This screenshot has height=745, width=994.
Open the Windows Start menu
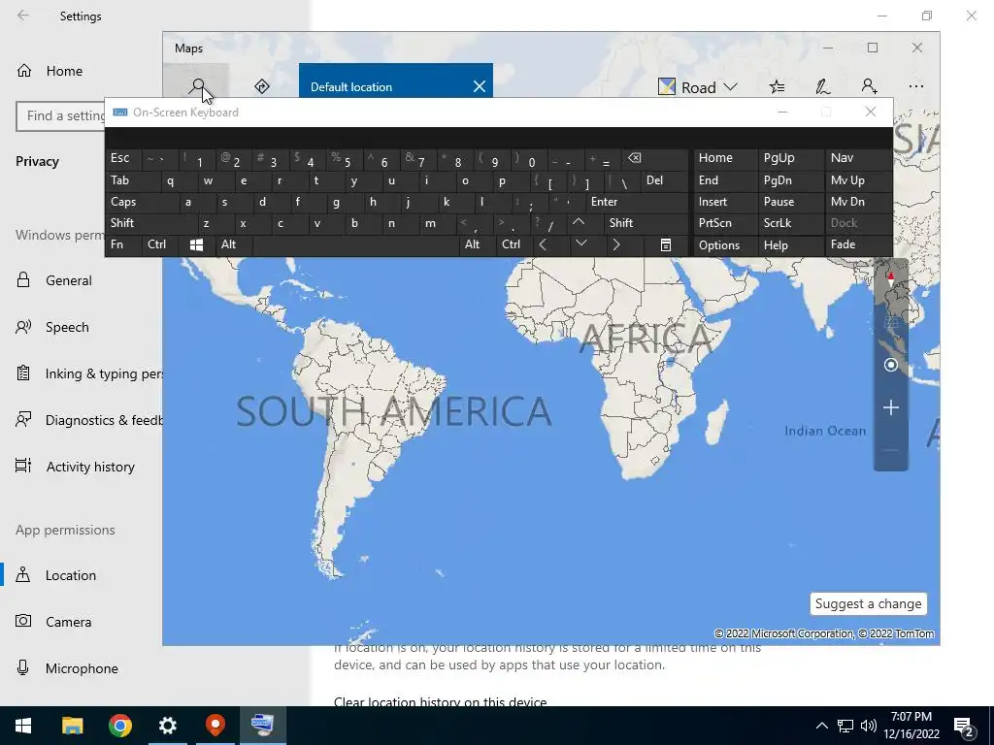coord(23,726)
